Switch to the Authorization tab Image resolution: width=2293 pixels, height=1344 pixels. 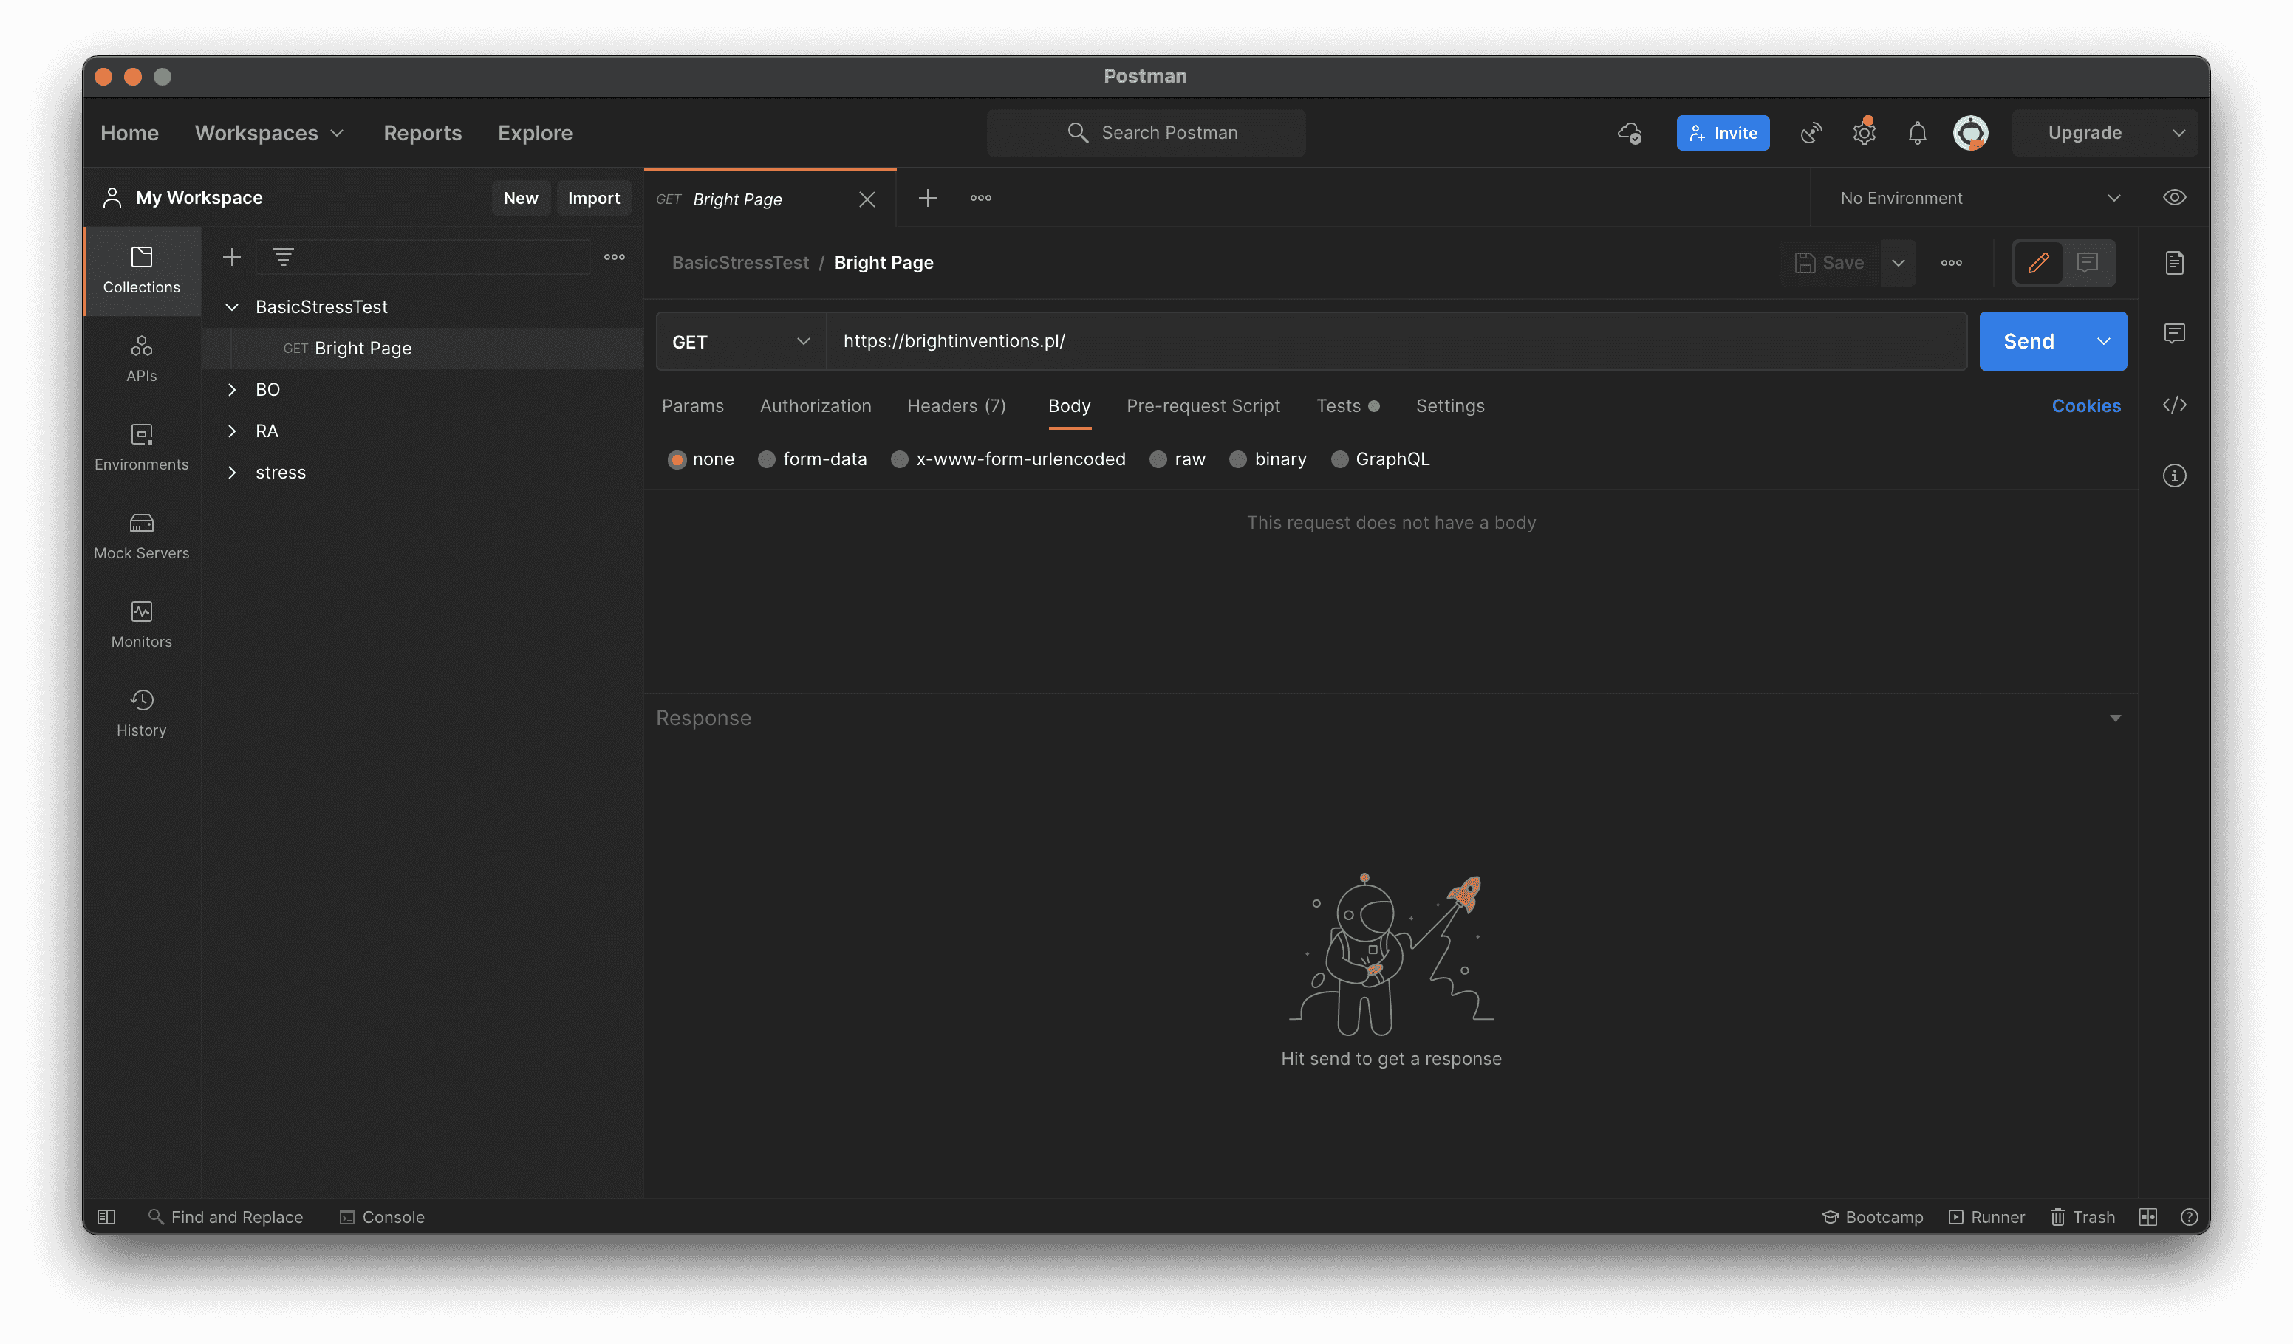(814, 405)
